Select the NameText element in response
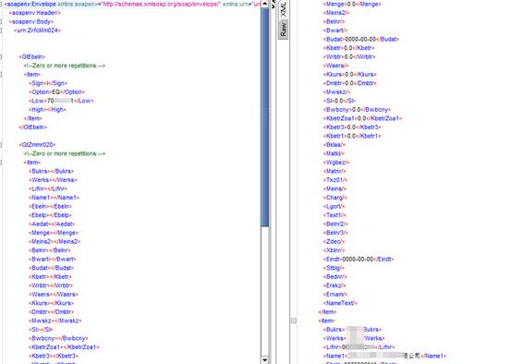 340,303
